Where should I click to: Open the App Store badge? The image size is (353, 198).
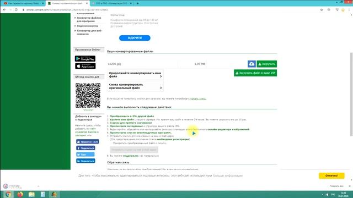(85, 66)
